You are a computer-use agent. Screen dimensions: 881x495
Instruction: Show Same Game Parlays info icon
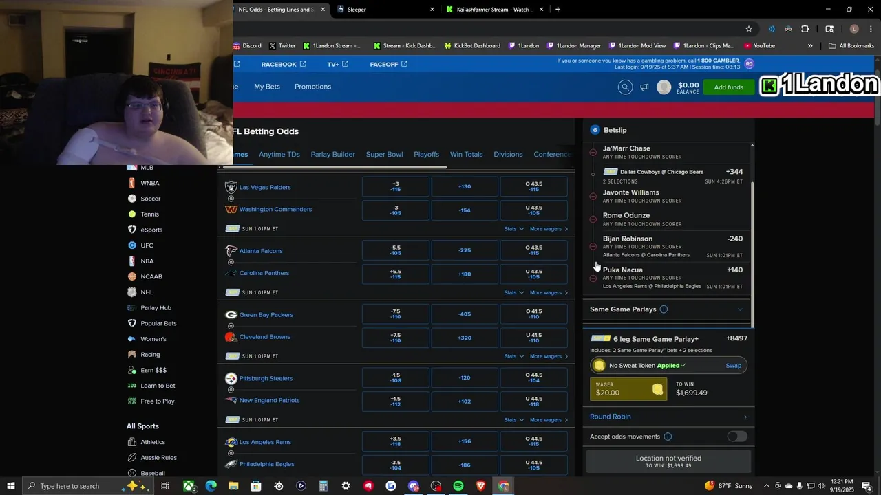tap(664, 309)
